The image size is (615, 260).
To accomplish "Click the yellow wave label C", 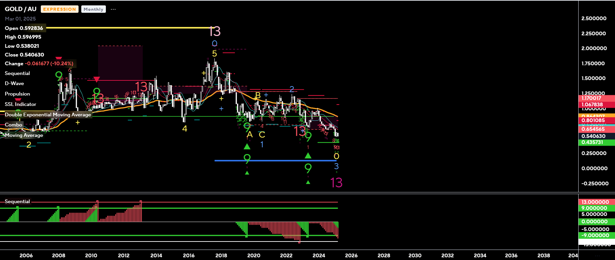I will (x=262, y=135).
